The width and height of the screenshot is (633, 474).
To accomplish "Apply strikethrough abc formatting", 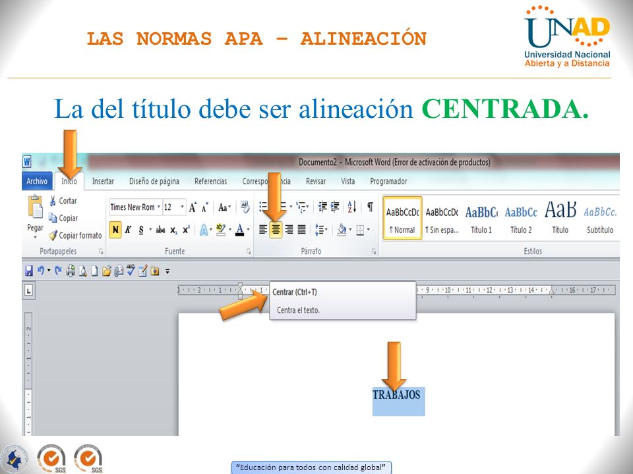I will [x=160, y=230].
